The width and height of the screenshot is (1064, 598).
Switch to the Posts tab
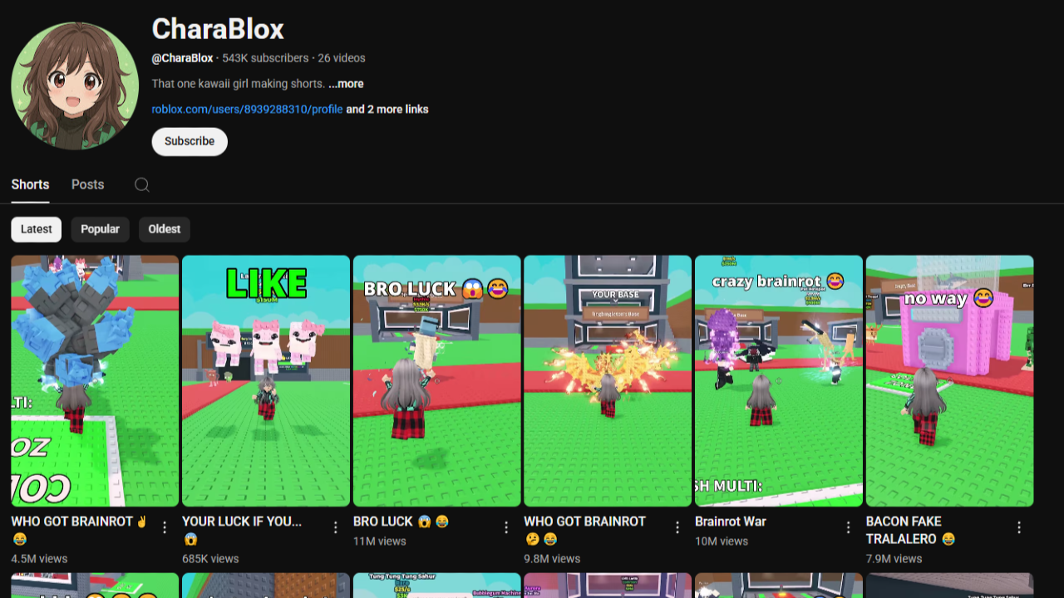pyautogui.click(x=87, y=184)
